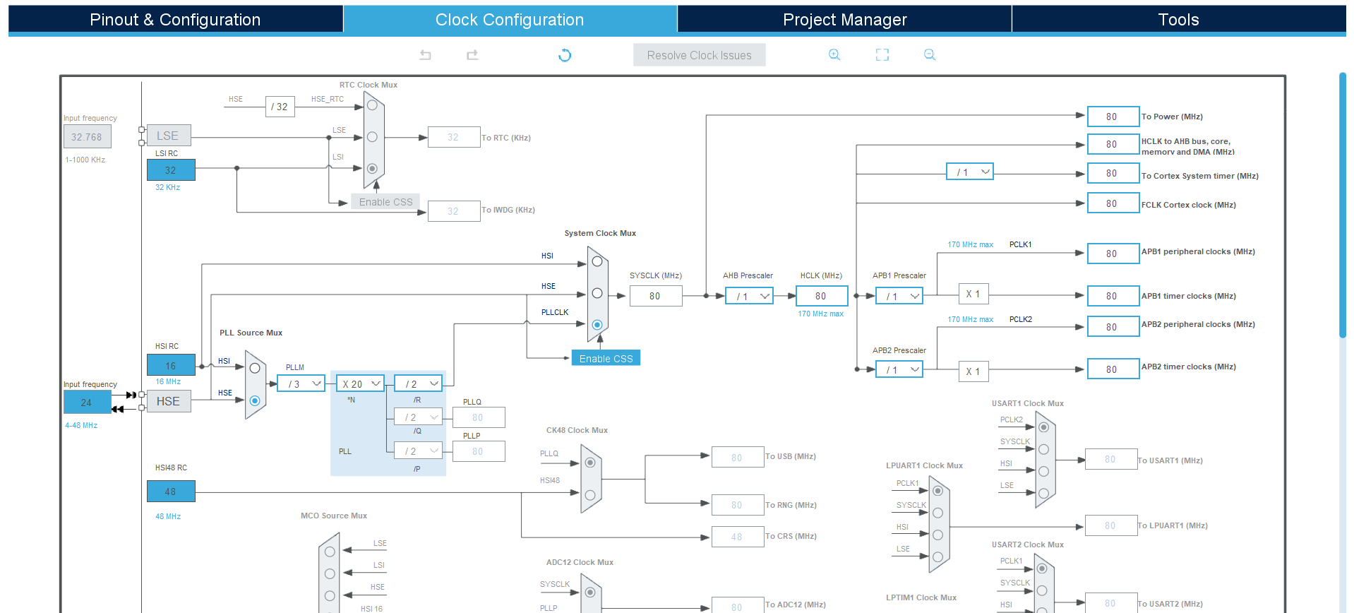Open APB1 Prescaler dropdown
The height and width of the screenshot is (613, 1354).
tap(899, 296)
